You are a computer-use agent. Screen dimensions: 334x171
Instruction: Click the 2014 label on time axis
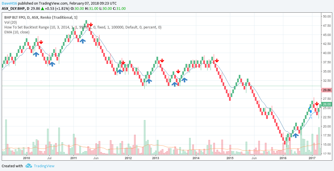click(196, 158)
